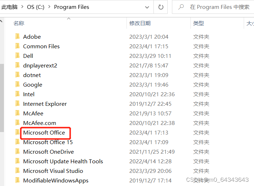Select the Internet Explorer folder name
The width and height of the screenshot is (254, 186).
click(45, 104)
